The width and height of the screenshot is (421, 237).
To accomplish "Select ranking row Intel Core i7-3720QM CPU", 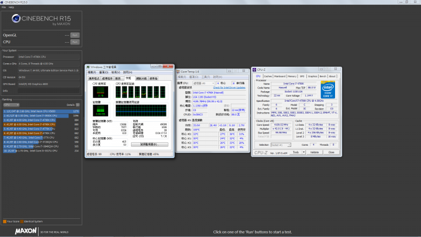I will click(42, 142).
